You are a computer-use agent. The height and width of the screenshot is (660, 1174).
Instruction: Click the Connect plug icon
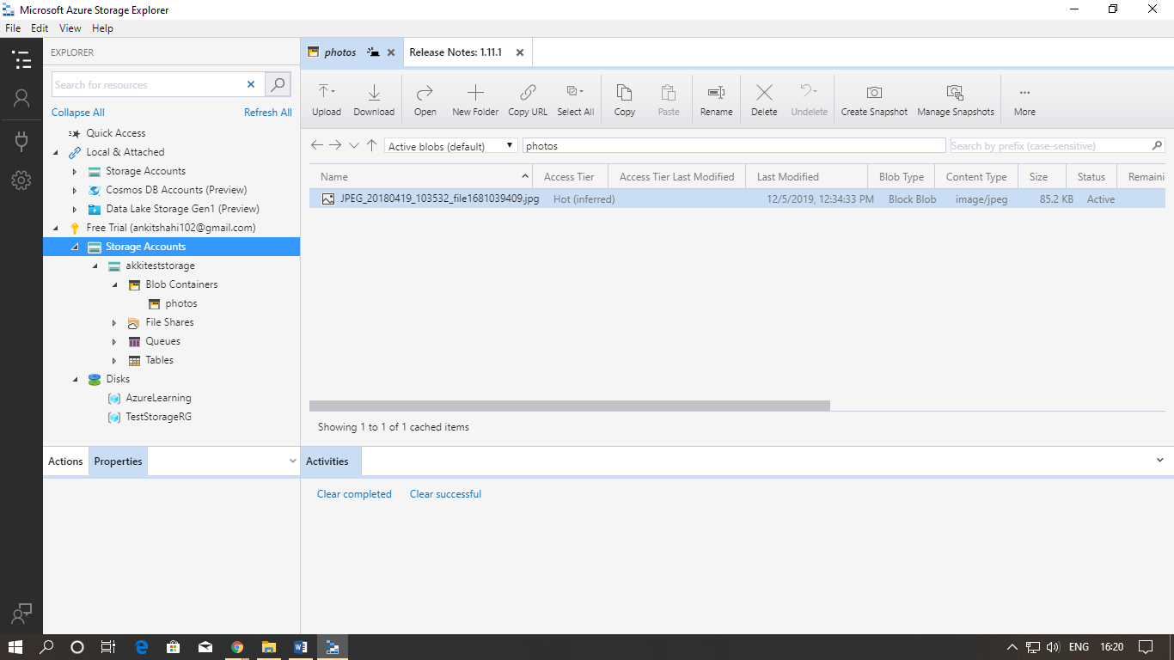click(x=21, y=141)
